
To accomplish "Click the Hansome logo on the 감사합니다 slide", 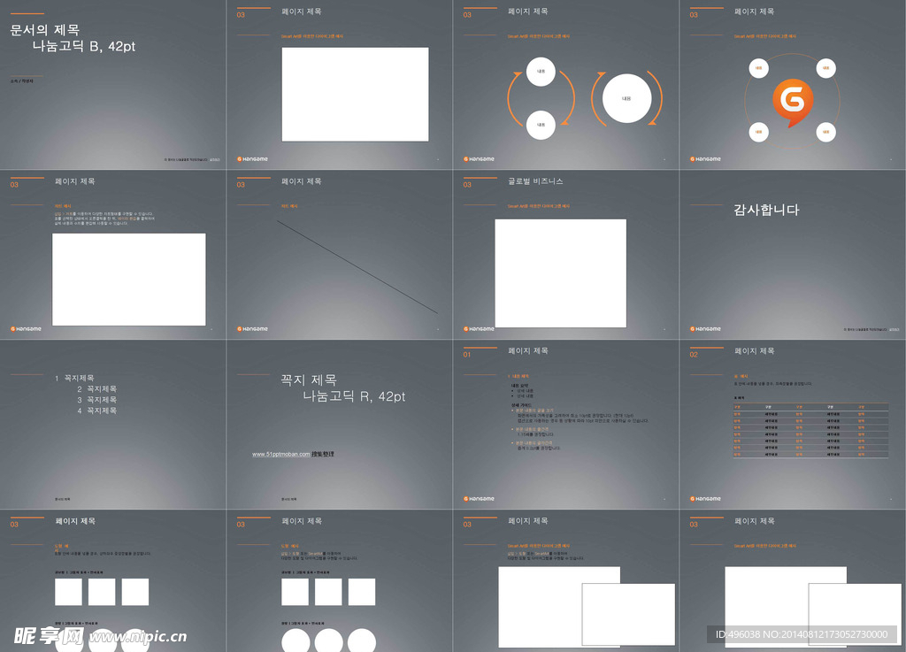I will point(705,328).
